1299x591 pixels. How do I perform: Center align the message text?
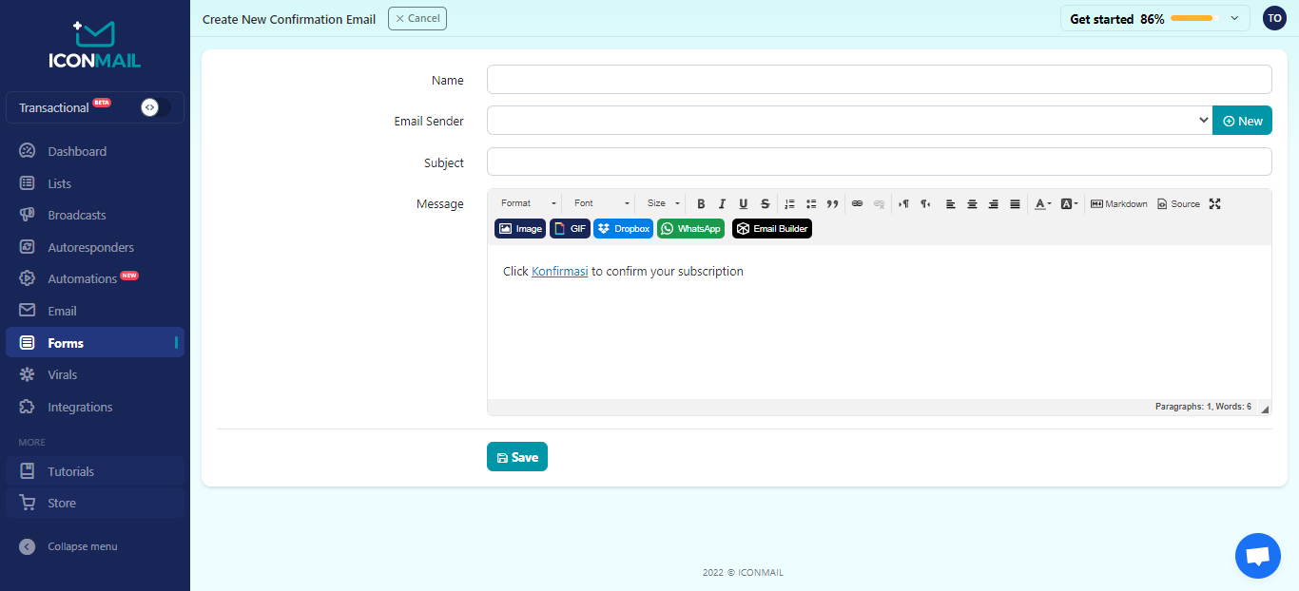(972, 204)
